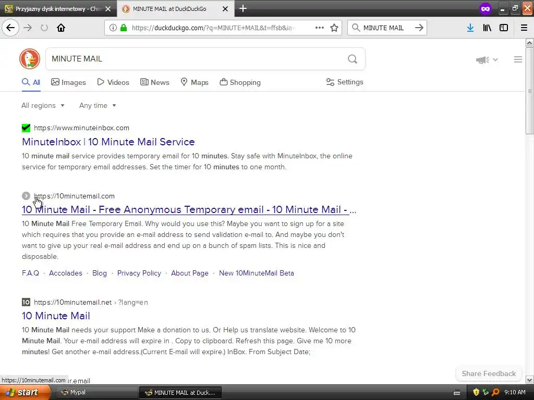Go back with the browser back arrow
The image size is (534, 400).
pos(10,28)
